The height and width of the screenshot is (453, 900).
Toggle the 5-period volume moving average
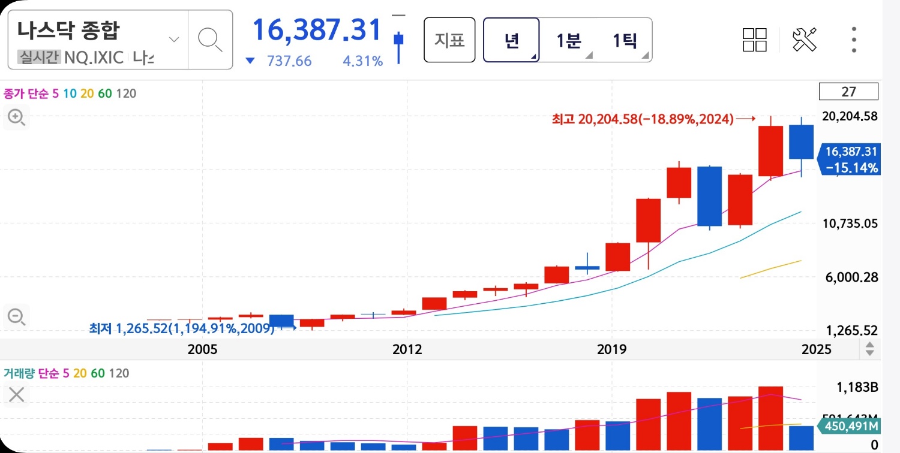point(67,373)
